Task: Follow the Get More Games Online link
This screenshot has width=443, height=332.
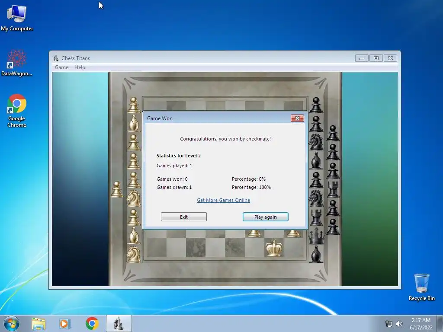Action: click(223, 200)
